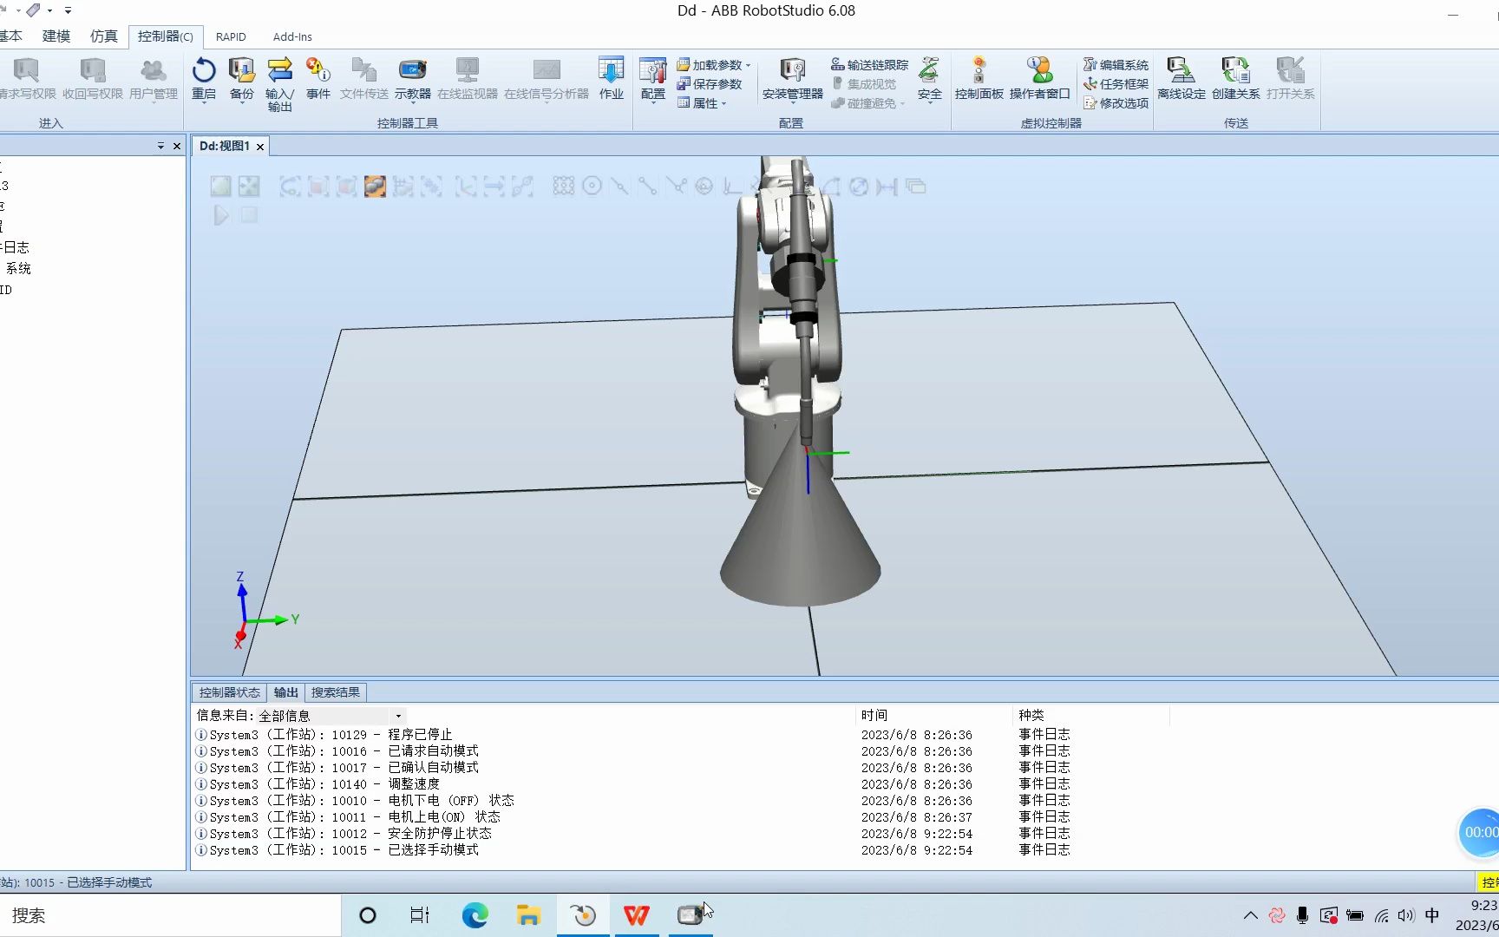
Task: Click the 时间 (Time) column header
Action: tap(874, 715)
